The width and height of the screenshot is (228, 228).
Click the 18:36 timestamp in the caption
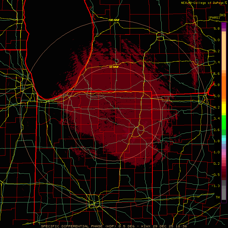coord(182,226)
